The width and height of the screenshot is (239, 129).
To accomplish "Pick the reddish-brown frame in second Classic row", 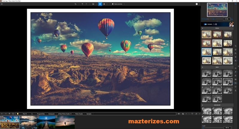I will pos(206,43).
